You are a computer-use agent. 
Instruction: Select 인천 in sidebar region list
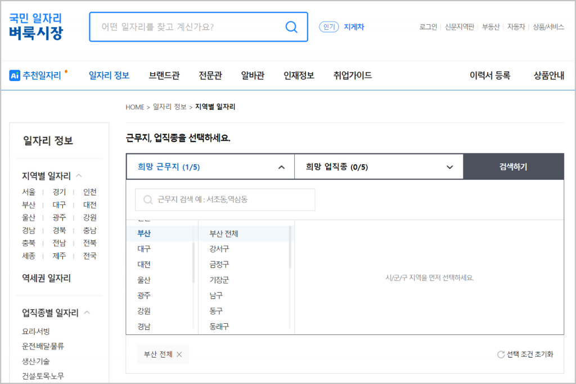coord(89,192)
